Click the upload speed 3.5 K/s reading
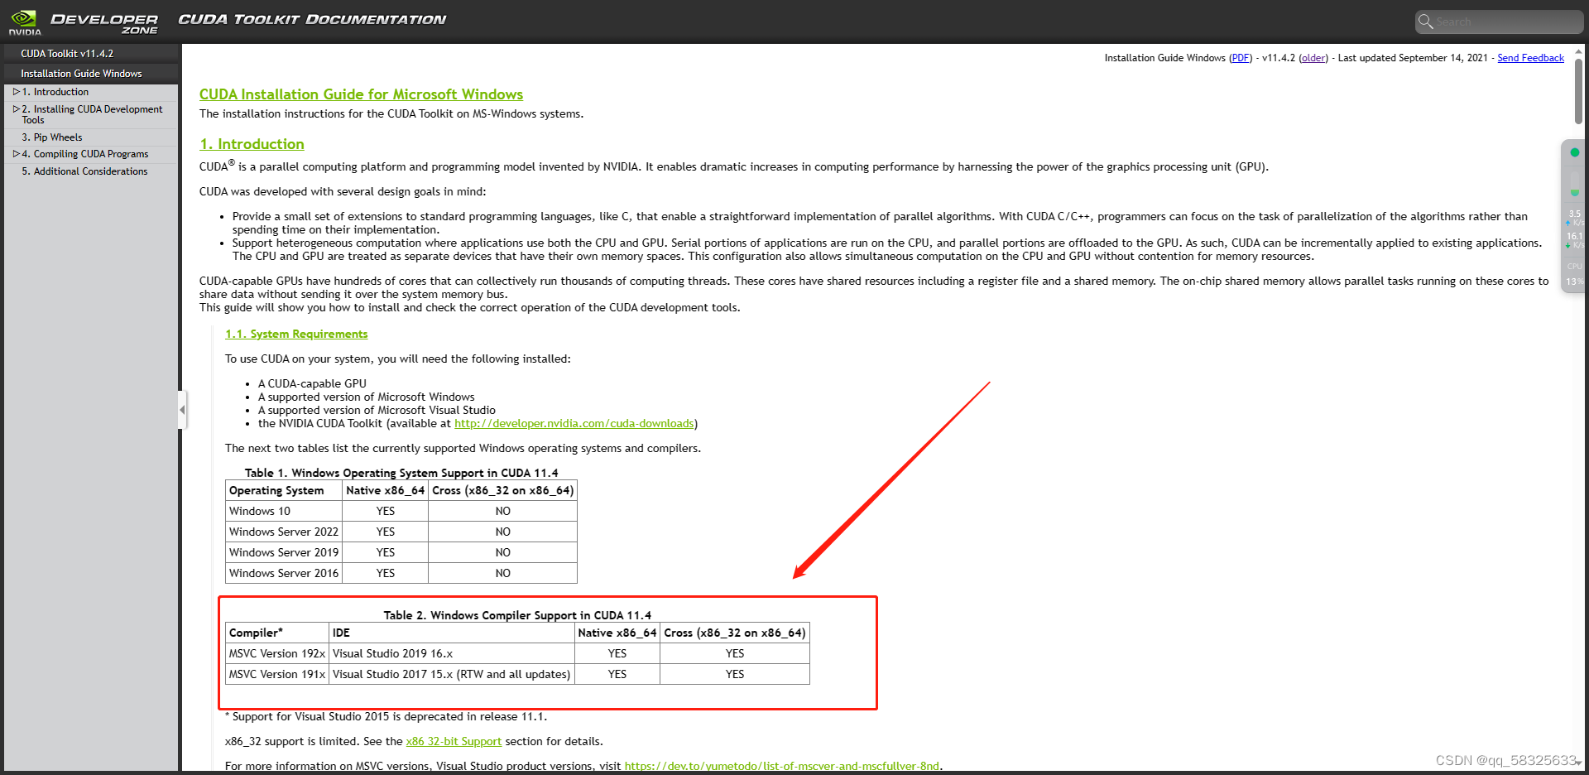This screenshot has width=1589, height=775. tap(1575, 218)
